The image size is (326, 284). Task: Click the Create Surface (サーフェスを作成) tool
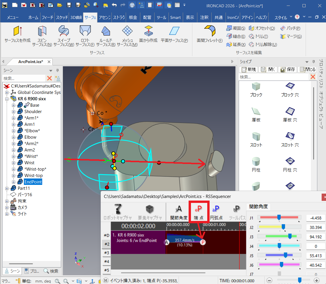coord(17,34)
